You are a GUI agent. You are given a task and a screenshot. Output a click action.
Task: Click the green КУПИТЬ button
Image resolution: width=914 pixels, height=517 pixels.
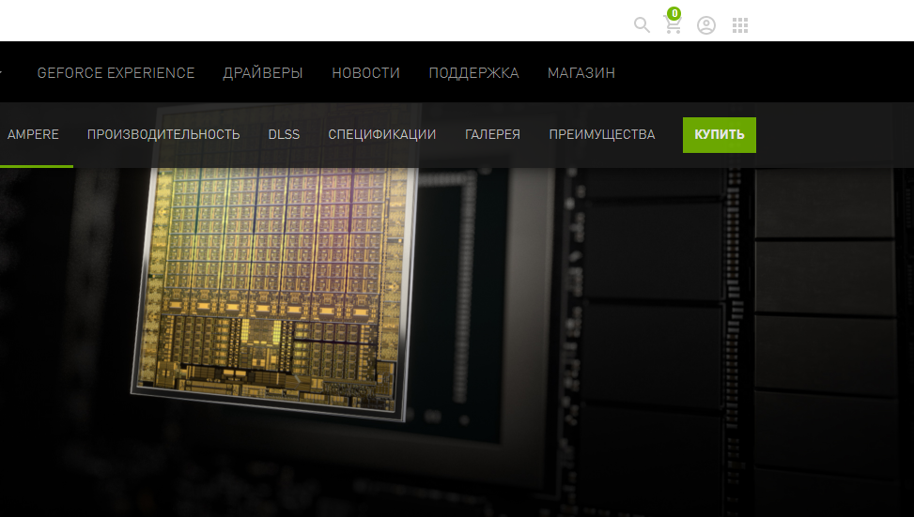720,135
